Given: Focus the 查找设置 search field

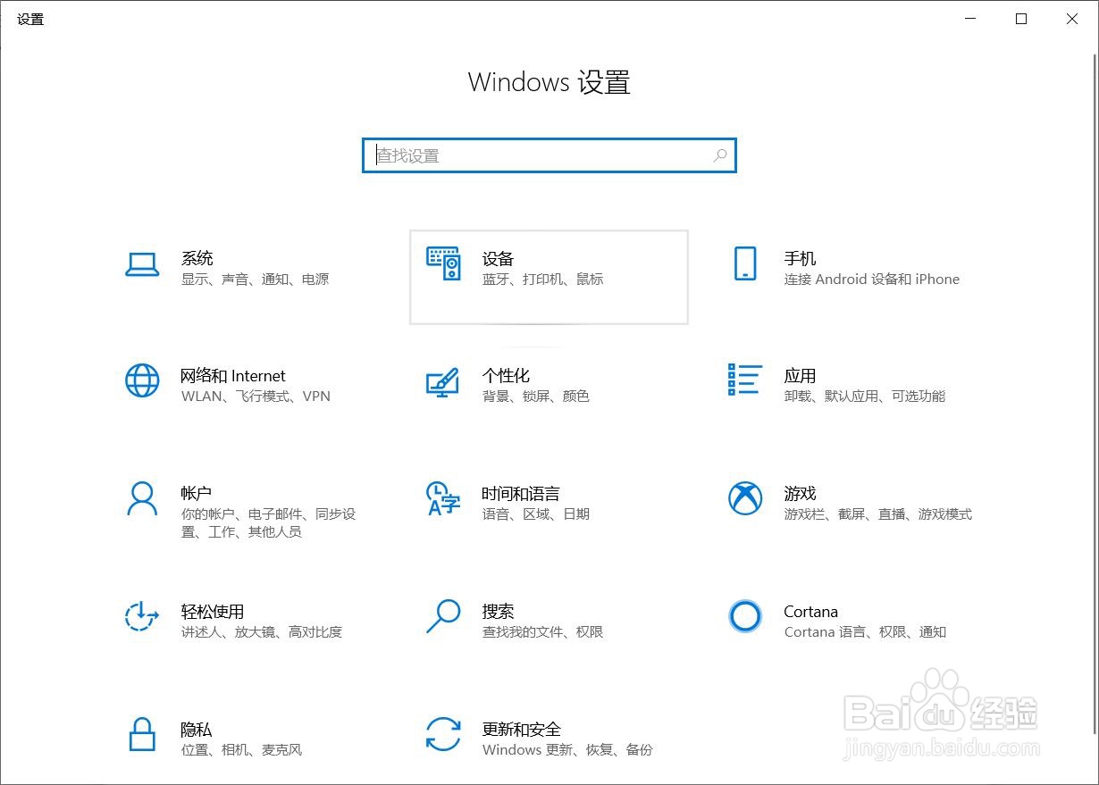Looking at the screenshot, I should (x=549, y=155).
